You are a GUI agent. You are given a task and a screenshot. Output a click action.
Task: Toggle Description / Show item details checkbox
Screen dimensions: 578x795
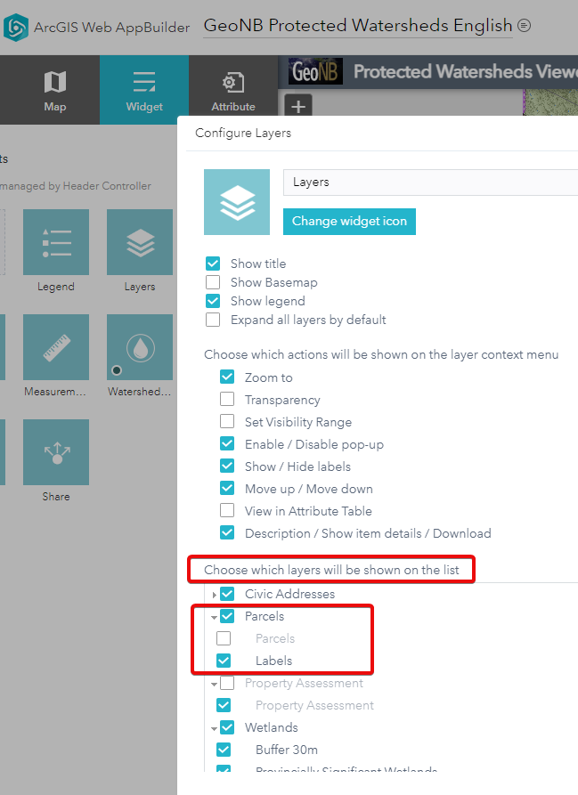[227, 533]
